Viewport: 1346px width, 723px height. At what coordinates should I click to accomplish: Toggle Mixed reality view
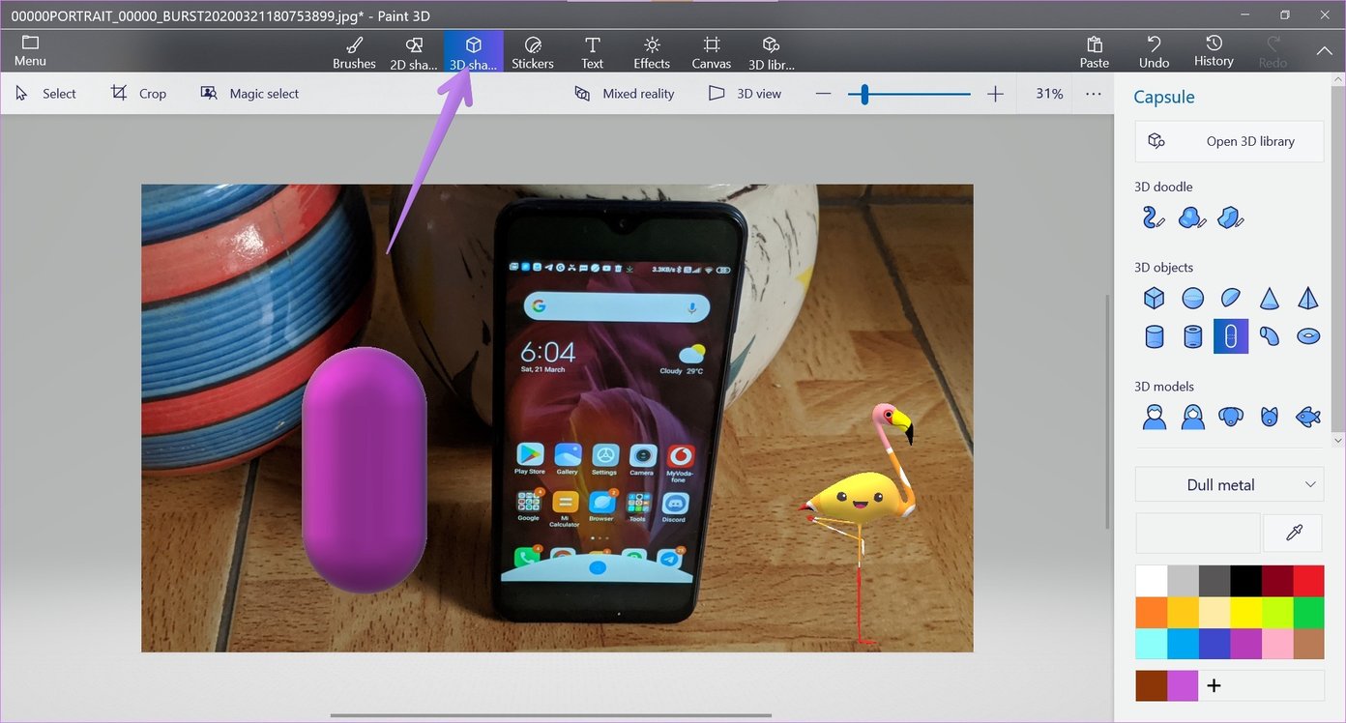[x=625, y=93]
